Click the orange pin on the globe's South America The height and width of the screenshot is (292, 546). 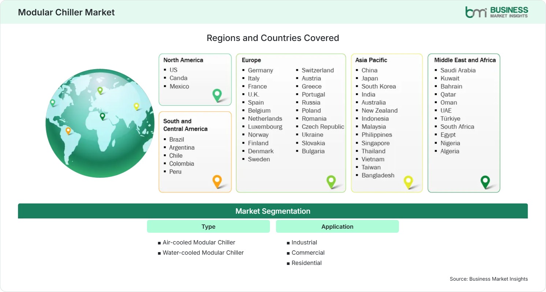(68, 131)
